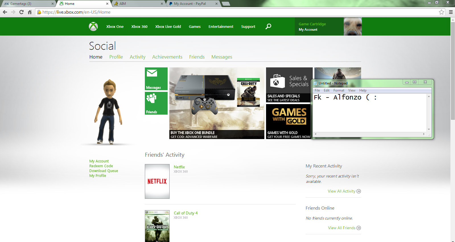Open the Games navigation menu
The height and width of the screenshot is (242, 455).
[195, 26]
